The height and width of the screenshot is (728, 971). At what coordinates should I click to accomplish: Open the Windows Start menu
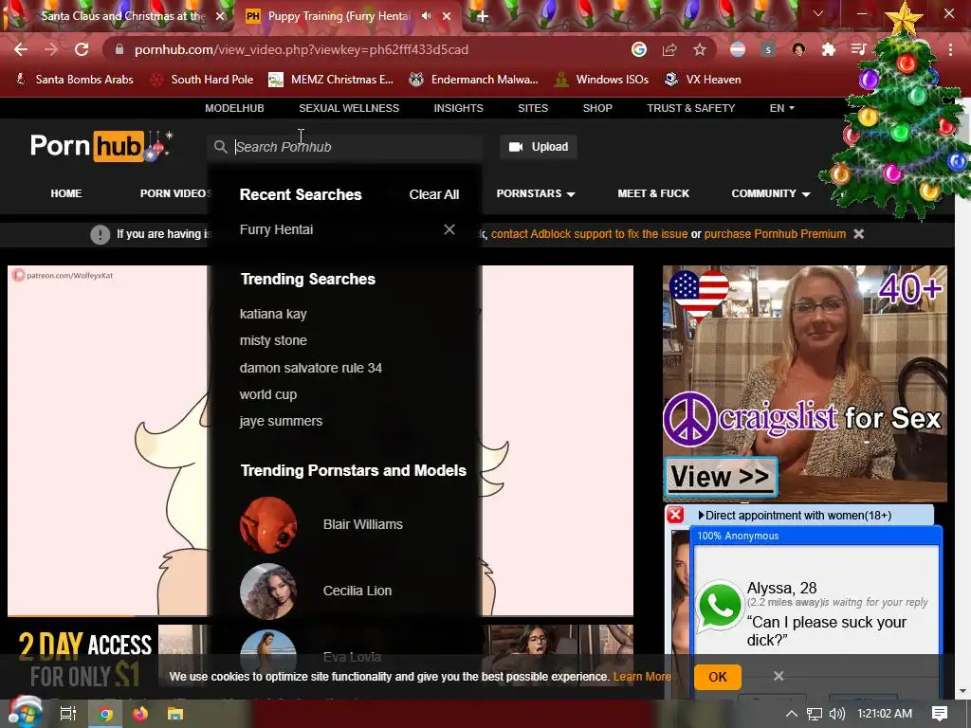[x=24, y=713]
